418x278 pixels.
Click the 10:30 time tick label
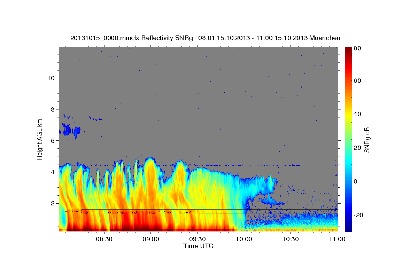(x=290, y=239)
